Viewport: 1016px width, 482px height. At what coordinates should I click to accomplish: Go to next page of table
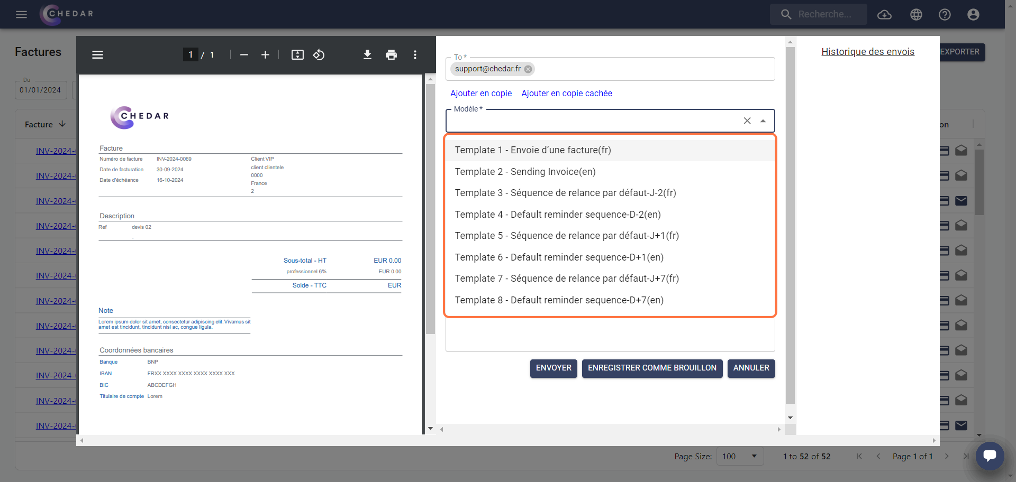(947, 456)
